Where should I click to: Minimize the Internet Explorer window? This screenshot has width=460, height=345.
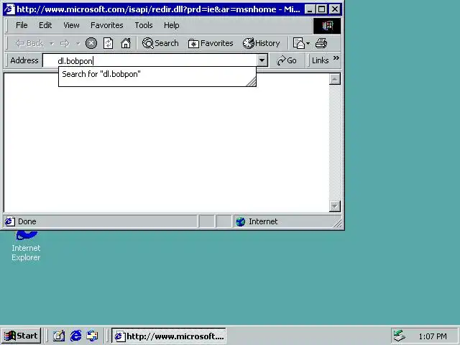tap(310, 9)
